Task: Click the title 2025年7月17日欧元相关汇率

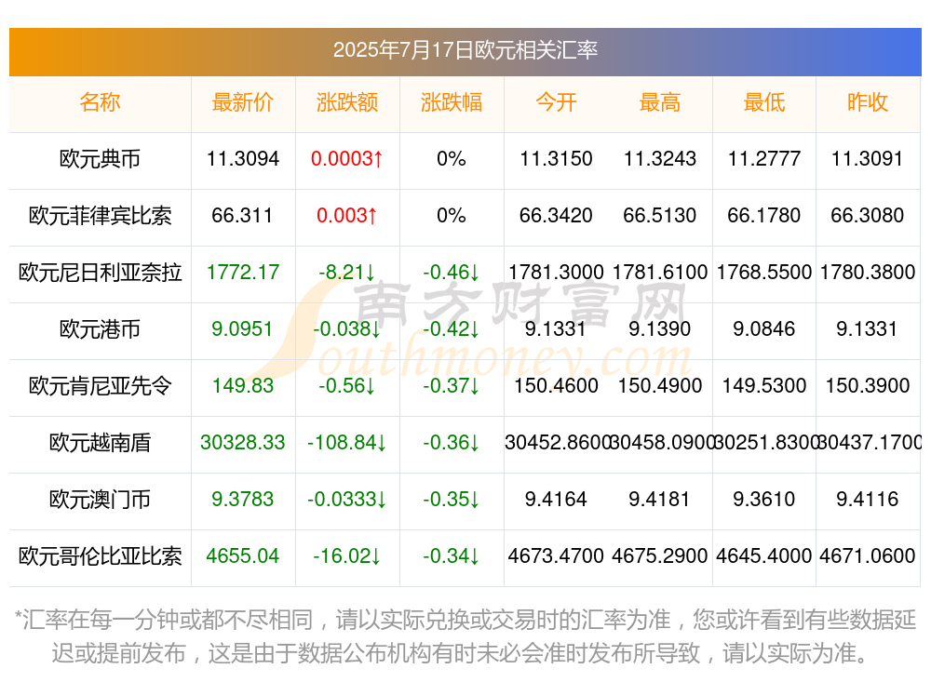Action: point(465,50)
